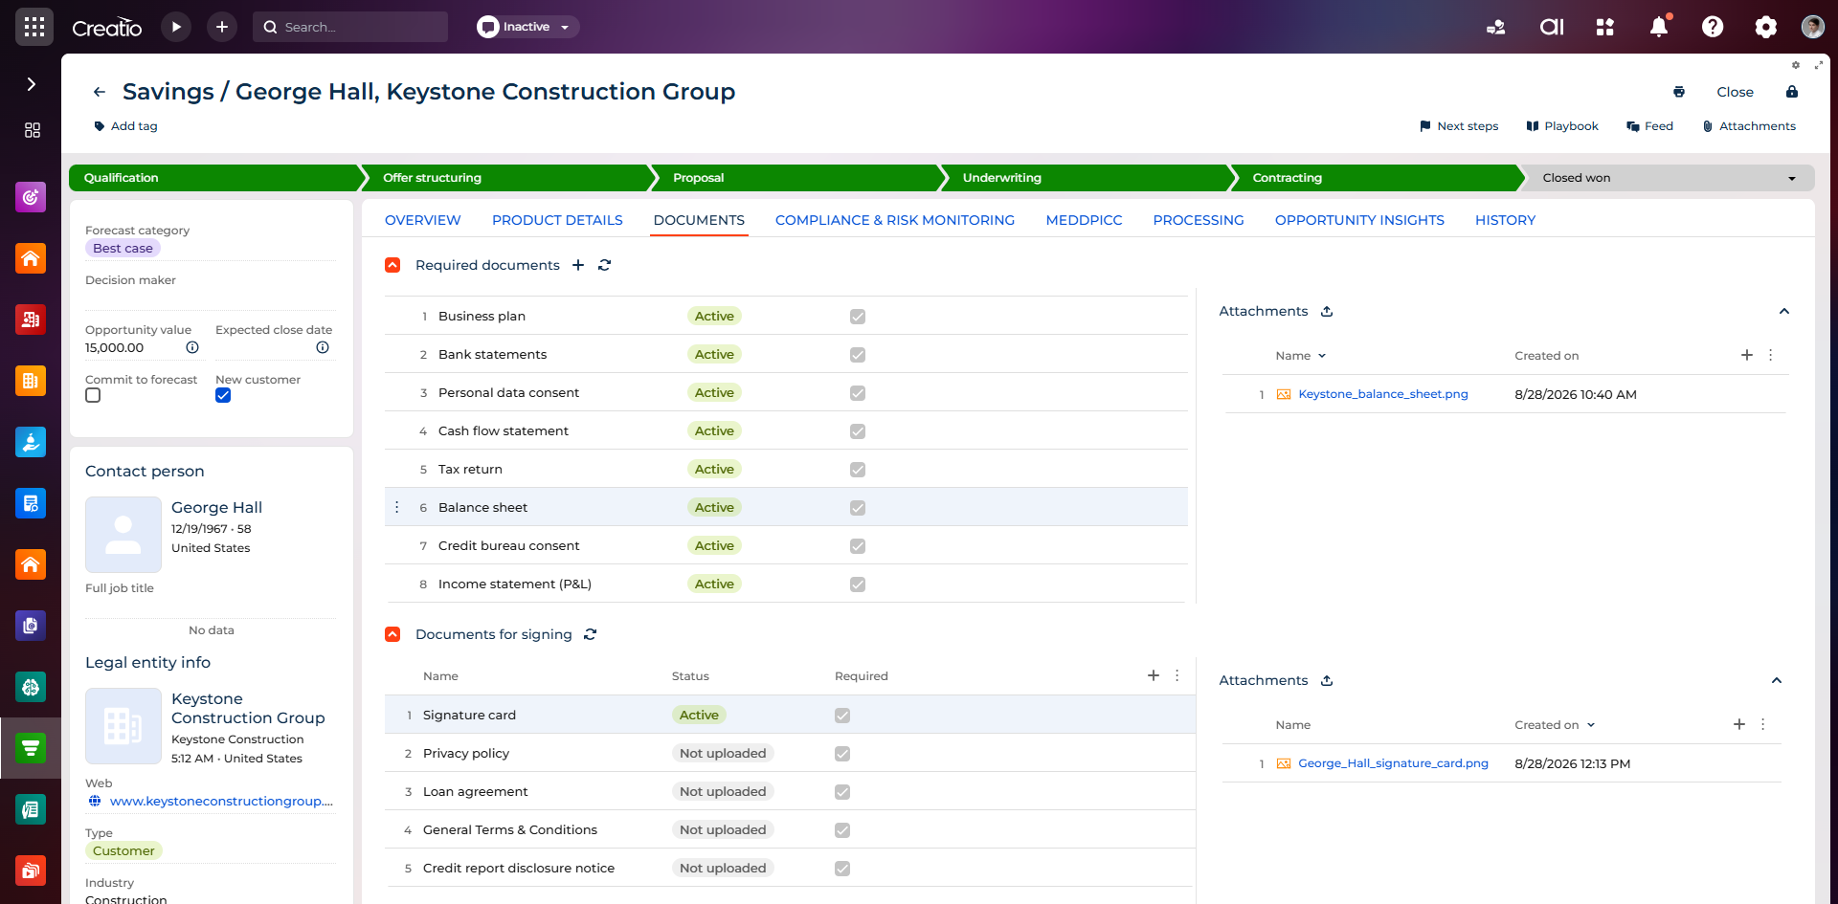The width and height of the screenshot is (1838, 904).
Task: Open the app launcher grid icon
Action: [34, 27]
